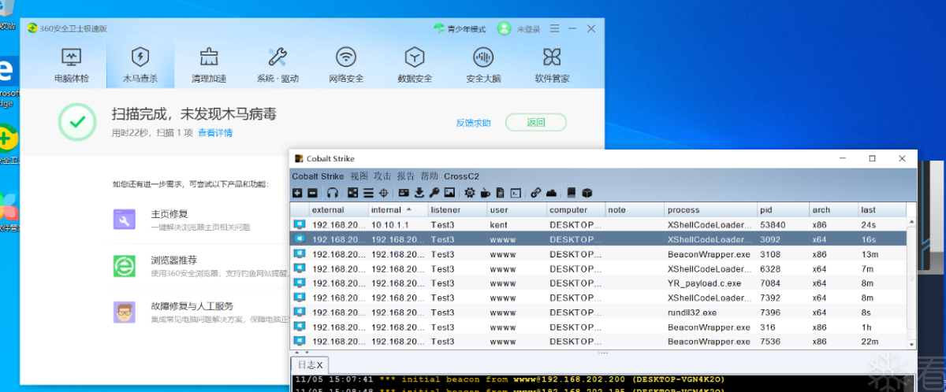This screenshot has width=946, height=392.
Task: Open 清理加速 broom icon in 360
Action: tap(209, 65)
